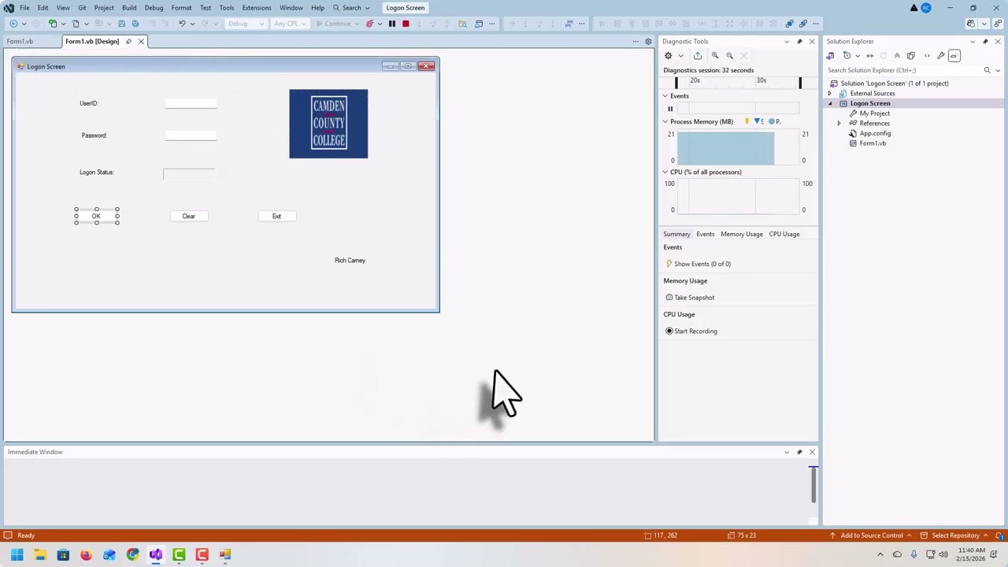Select the Clear button on the form
Image resolution: width=1008 pixels, height=567 pixels.
(189, 217)
